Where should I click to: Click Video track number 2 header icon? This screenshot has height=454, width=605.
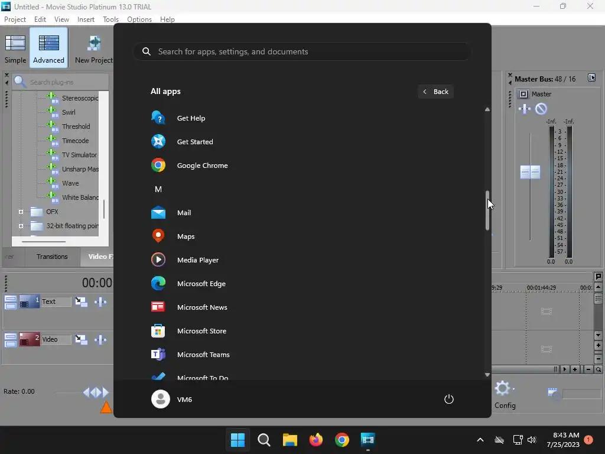pyautogui.click(x=30, y=339)
